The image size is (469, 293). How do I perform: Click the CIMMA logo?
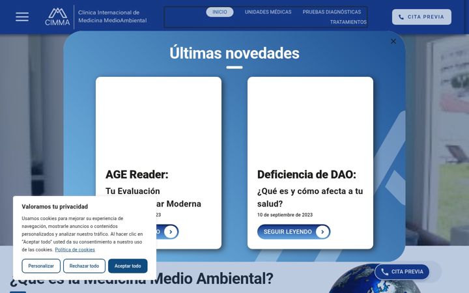coord(57,17)
